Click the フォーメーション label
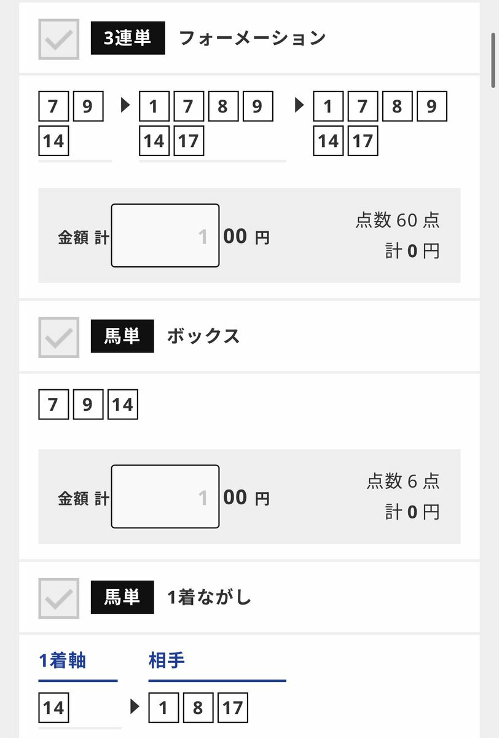This screenshot has width=499, height=738. [x=252, y=38]
